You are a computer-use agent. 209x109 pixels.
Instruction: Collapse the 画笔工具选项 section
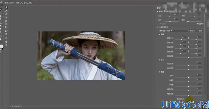coord(158,12)
